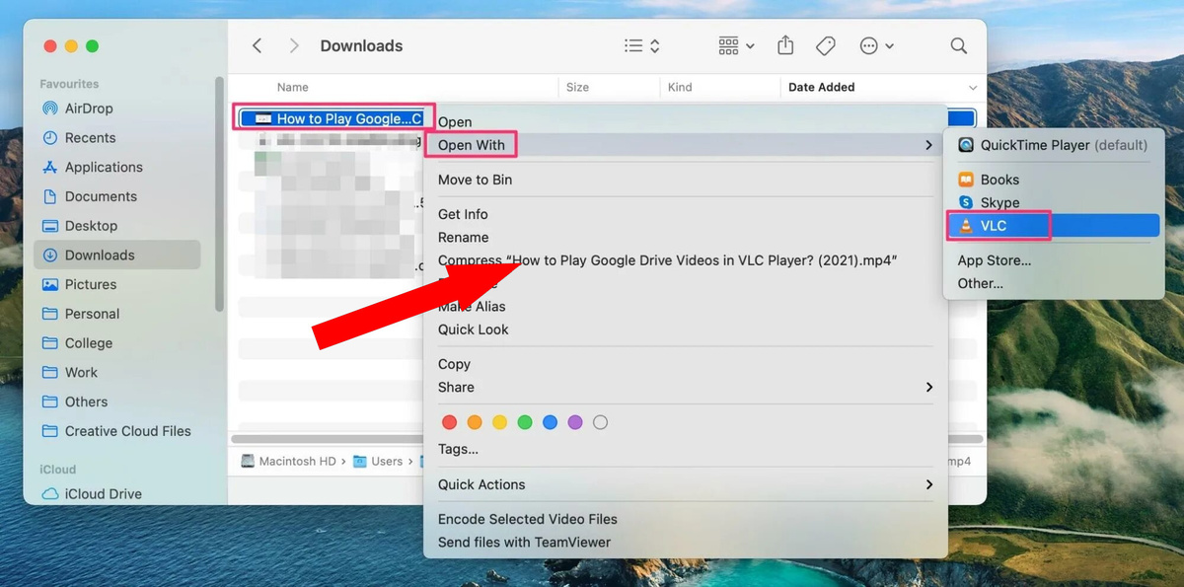Expand the Quick Actions submenu
This screenshot has height=587, width=1184.
[x=686, y=484]
